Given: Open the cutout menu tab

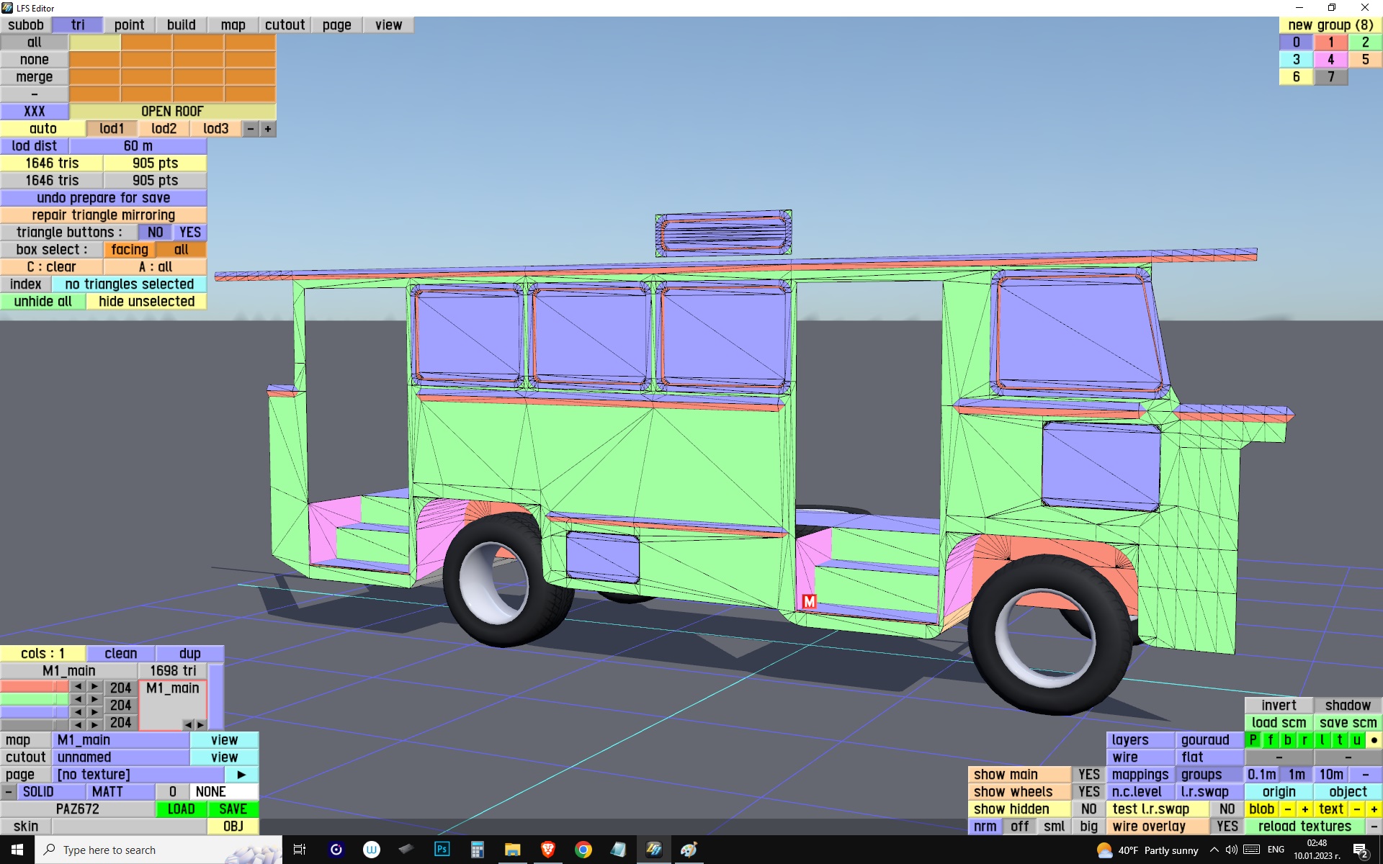Looking at the screenshot, I should pyautogui.click(x=285, y=24).
